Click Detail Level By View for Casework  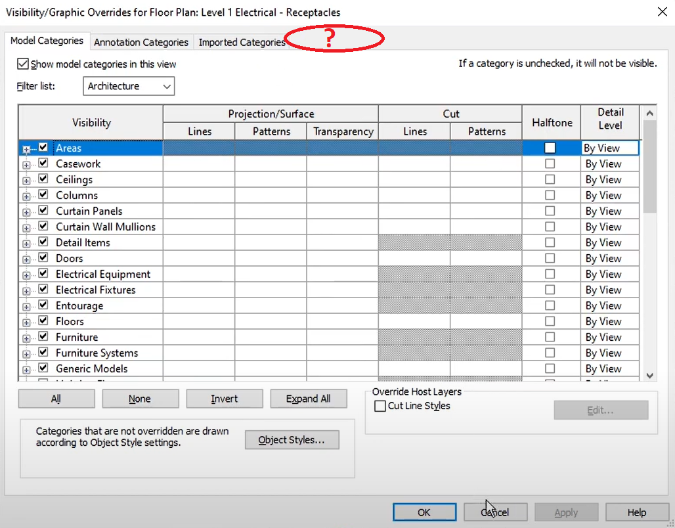pyautogui.click(x=609, y=164)
